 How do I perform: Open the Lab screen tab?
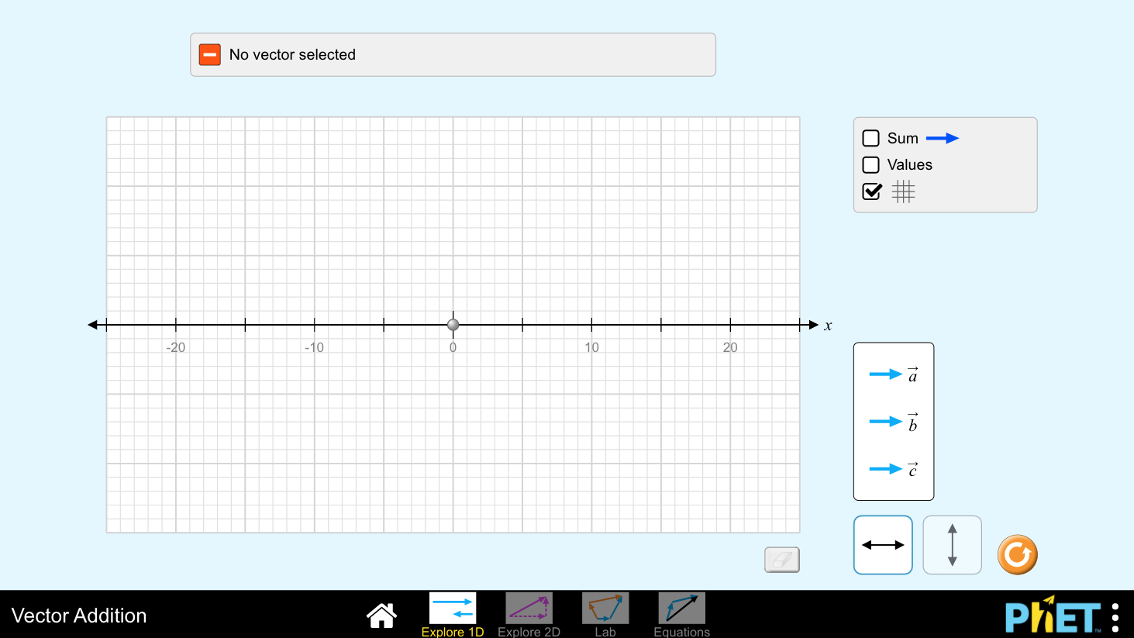[x=605, y=609]
